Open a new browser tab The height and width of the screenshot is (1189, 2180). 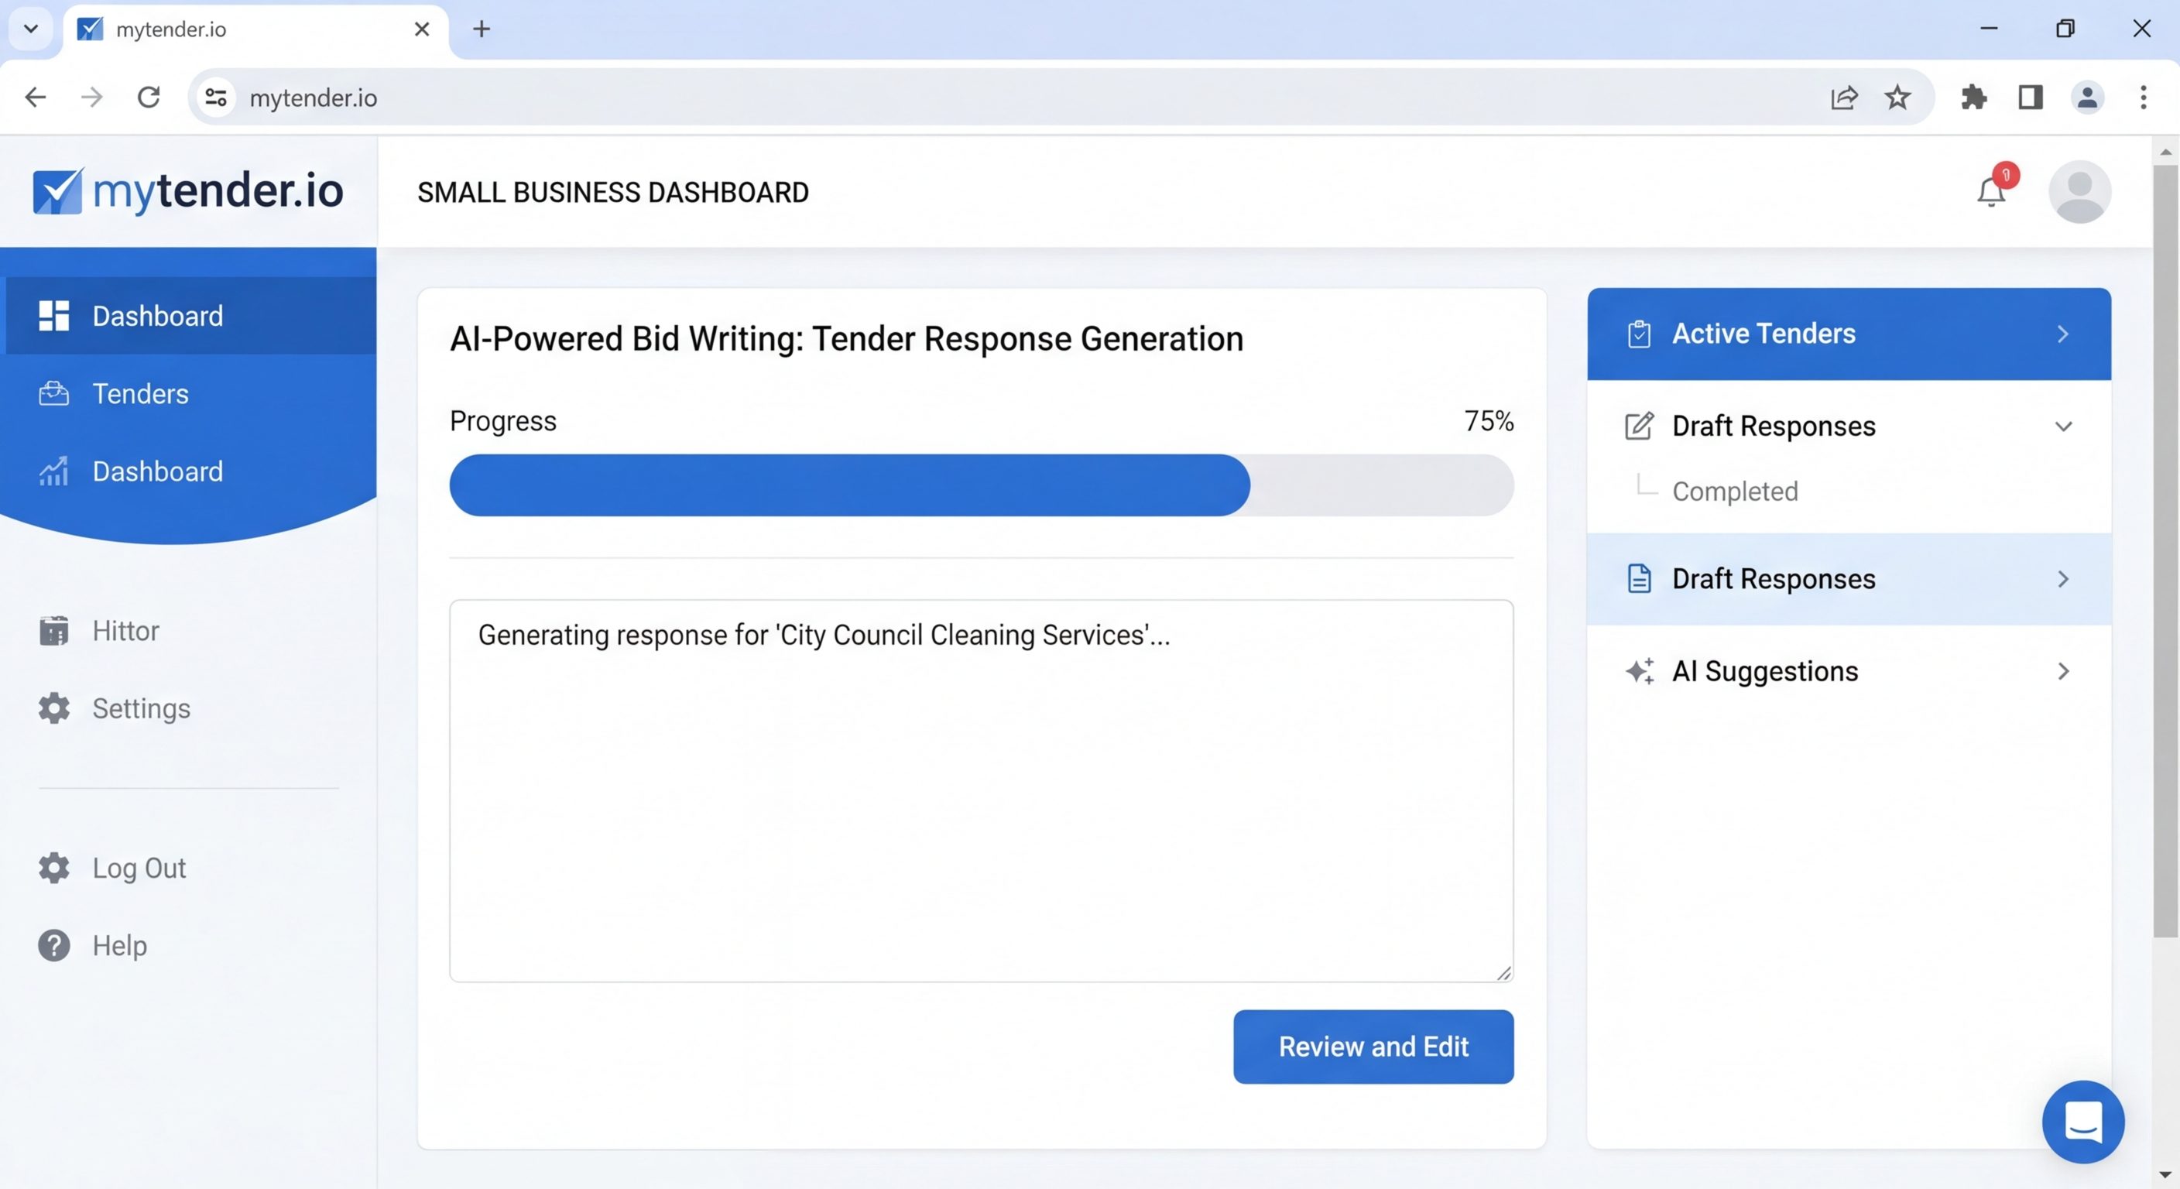pos(482,29)
